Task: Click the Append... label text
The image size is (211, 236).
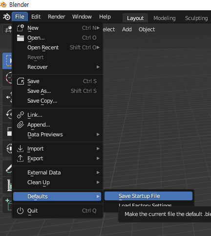Action: tap(39, 125)
